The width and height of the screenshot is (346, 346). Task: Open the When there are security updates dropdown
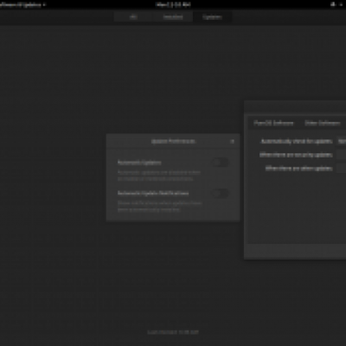342,155
